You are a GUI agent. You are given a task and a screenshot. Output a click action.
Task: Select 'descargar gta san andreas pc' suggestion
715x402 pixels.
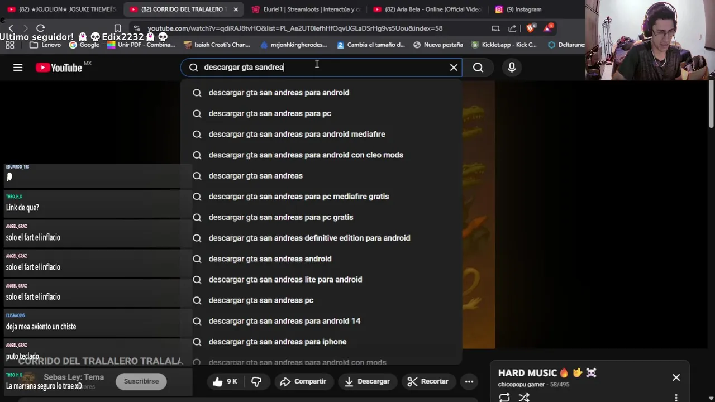(x=321, y=300)
